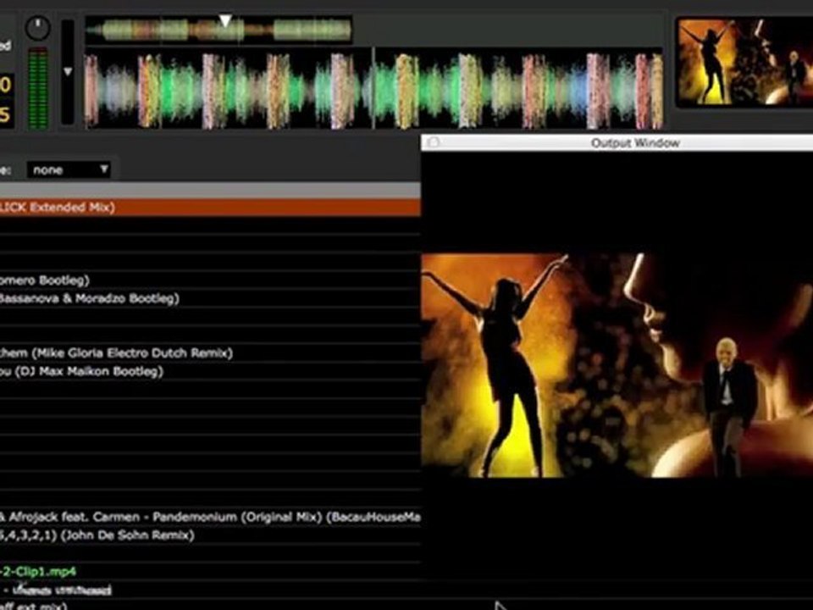This screenshot has width=813, height=610.
Task: Click the colored track overview waveform
Action: 218,30
